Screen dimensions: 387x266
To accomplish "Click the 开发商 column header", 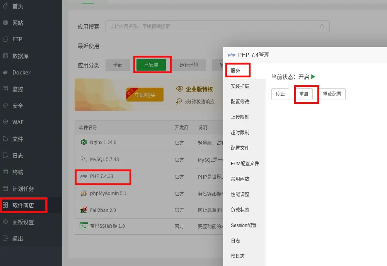I will click(182, 127).
